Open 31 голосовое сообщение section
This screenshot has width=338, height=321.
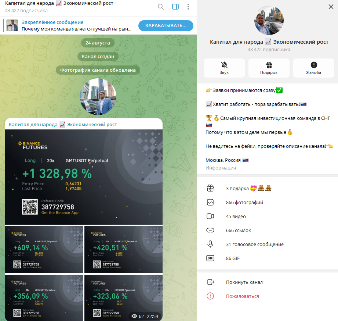click(x=268, y=244)
